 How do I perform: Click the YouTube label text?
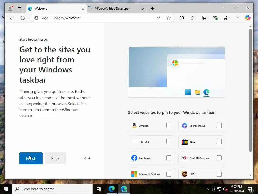144,142
